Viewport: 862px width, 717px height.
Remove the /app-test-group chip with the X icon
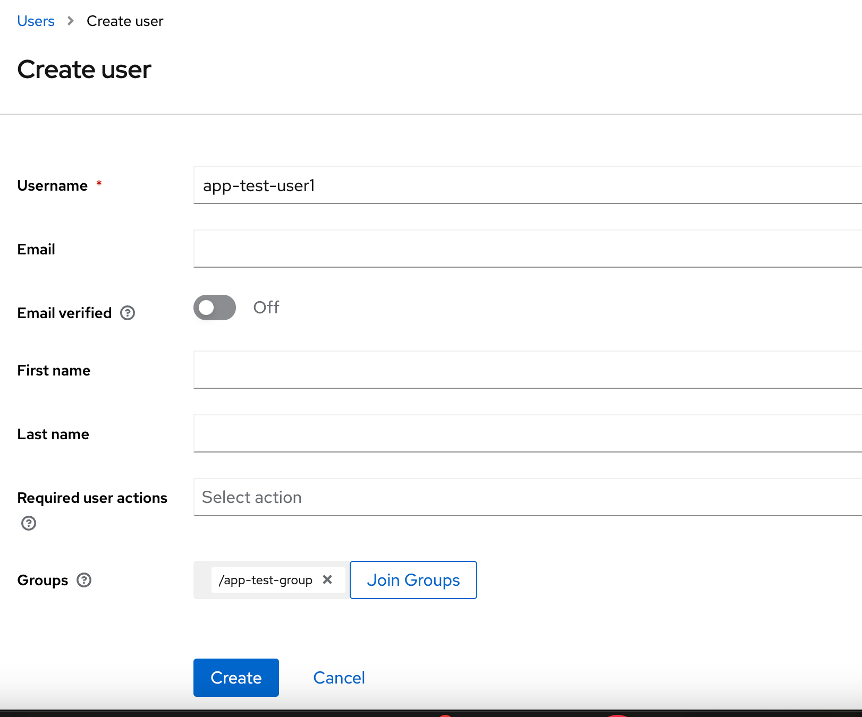tap(327, 580)
